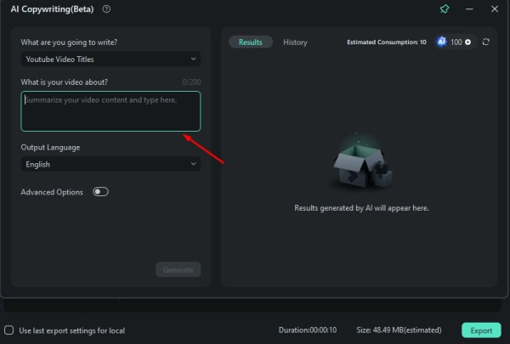
Task: Check Use last export settings for local
Action: click(9, 330)
